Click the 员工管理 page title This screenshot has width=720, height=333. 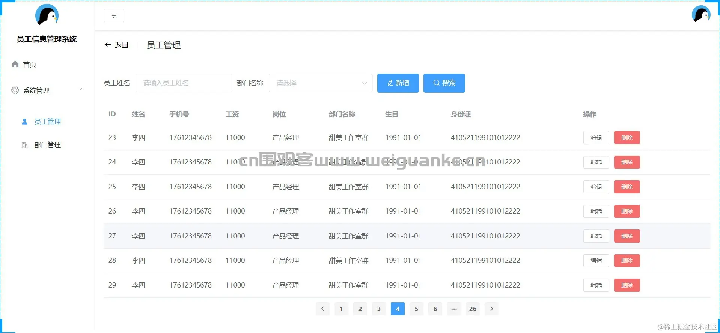(164, 45)
